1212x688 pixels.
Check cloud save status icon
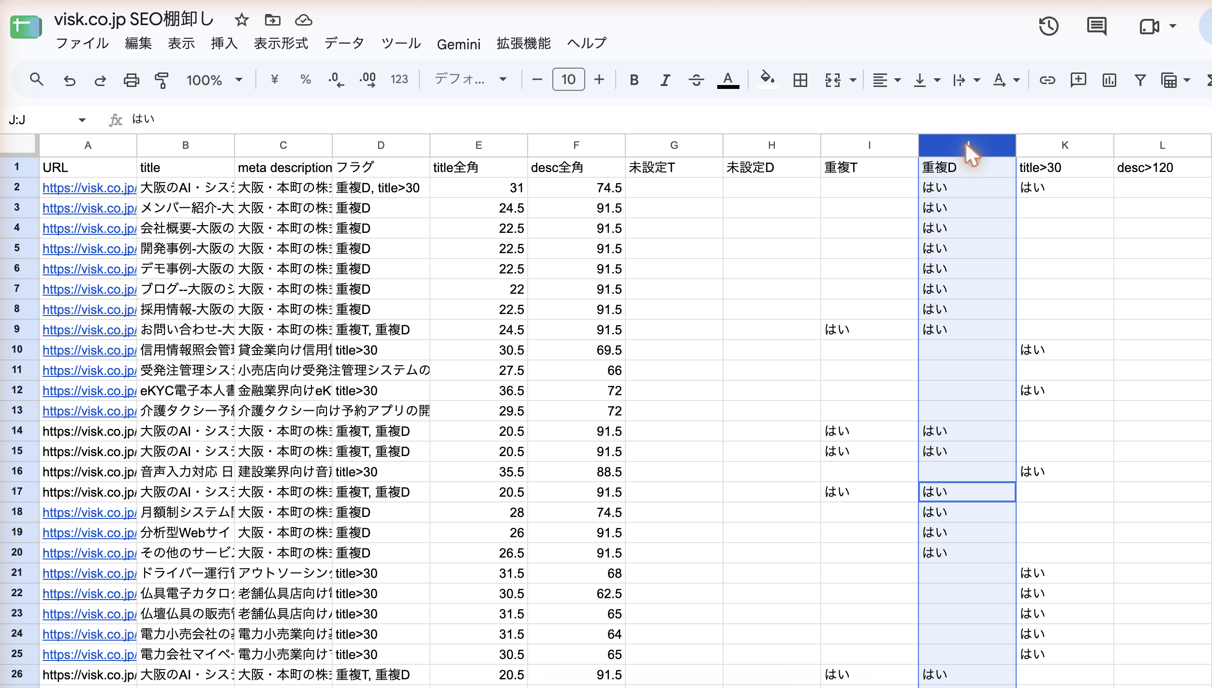tap(303, 20)
